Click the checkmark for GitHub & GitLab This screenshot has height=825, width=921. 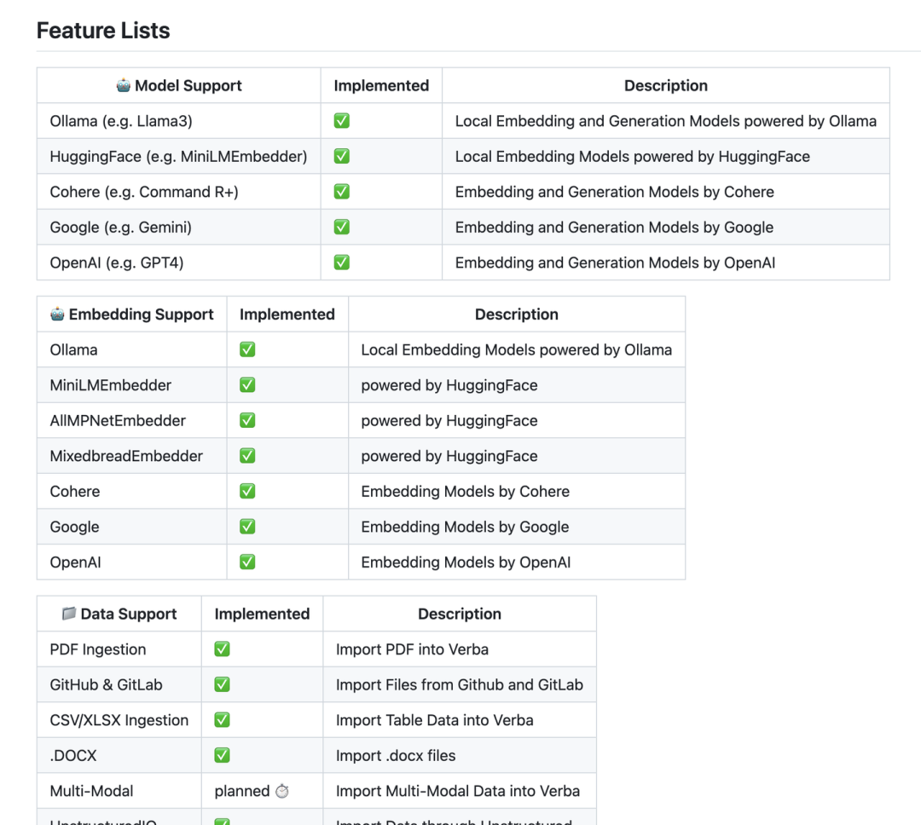point(222,684)
